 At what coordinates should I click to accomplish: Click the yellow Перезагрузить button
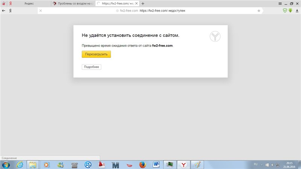pyautogui.click(x=96, y=54)
